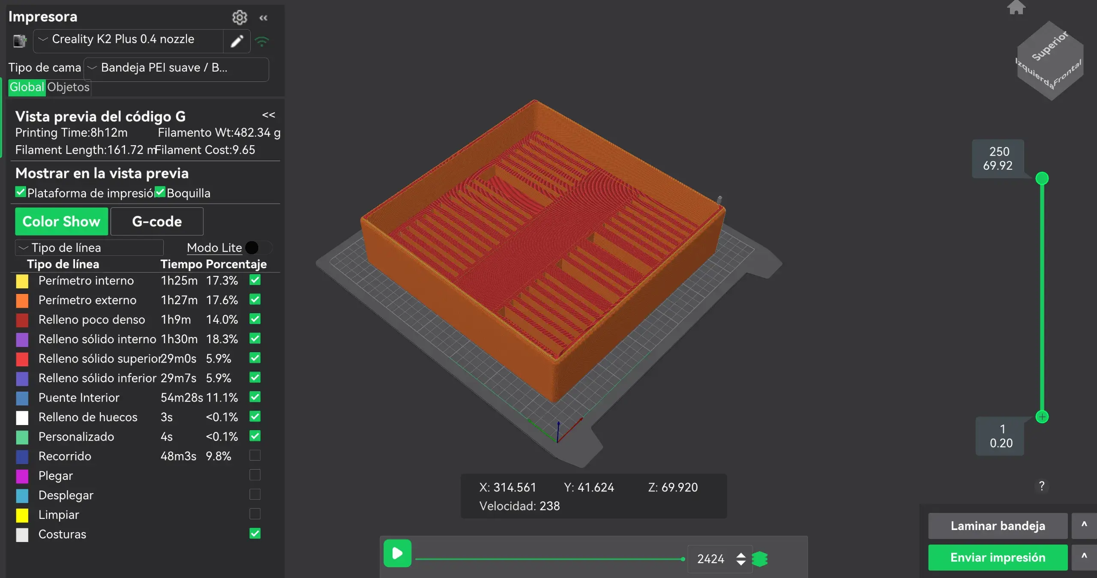
Task: Hide Puente Interior lines
Action: pos(255,397)
